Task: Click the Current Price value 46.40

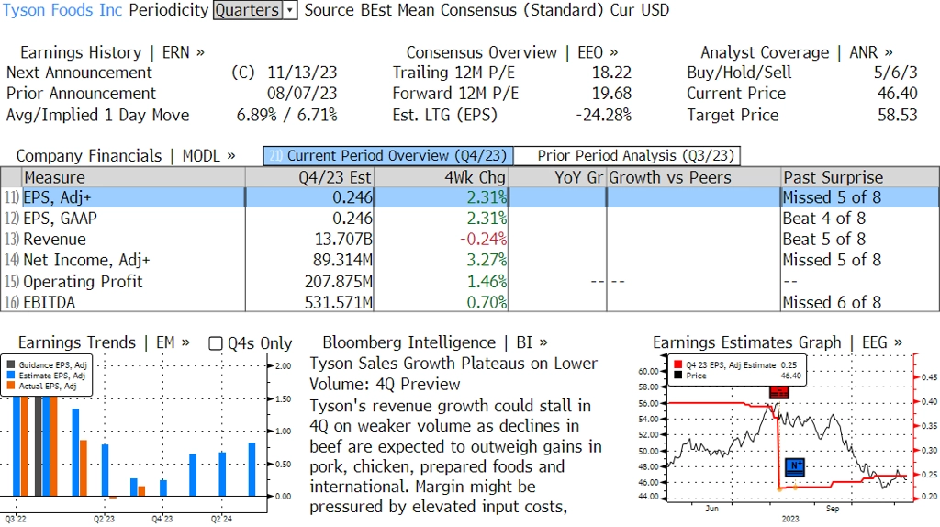Action: 898,94
